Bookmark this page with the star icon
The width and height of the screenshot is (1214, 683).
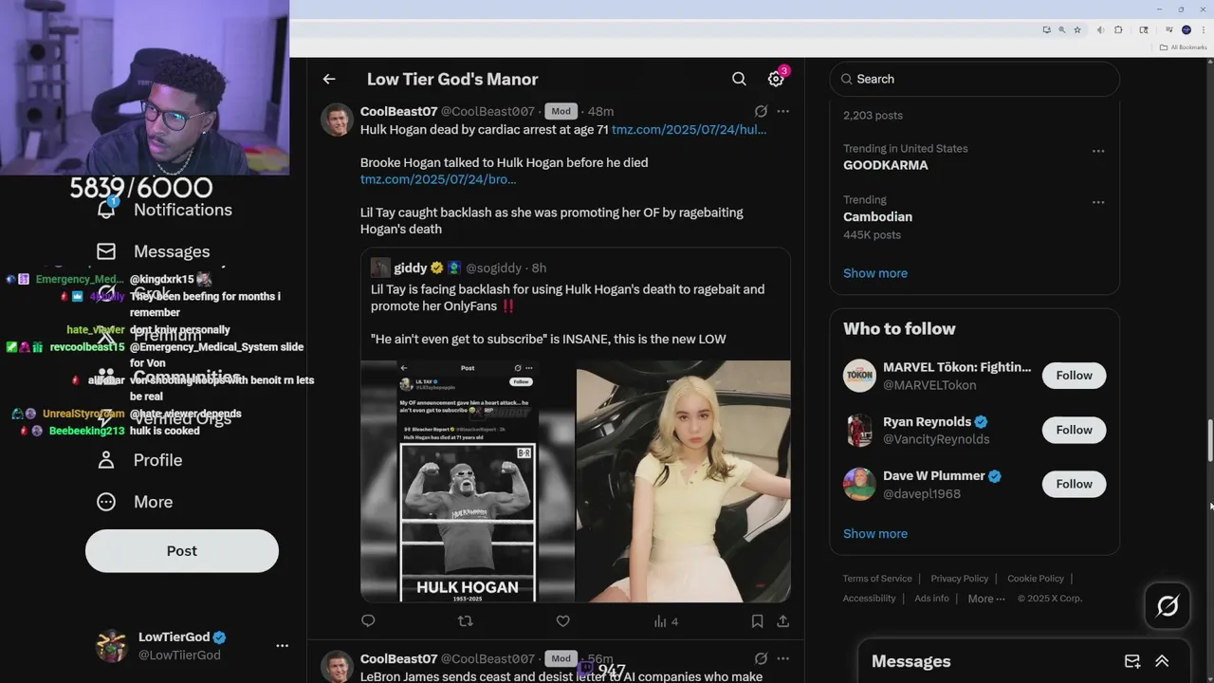tap(1077, 29)
